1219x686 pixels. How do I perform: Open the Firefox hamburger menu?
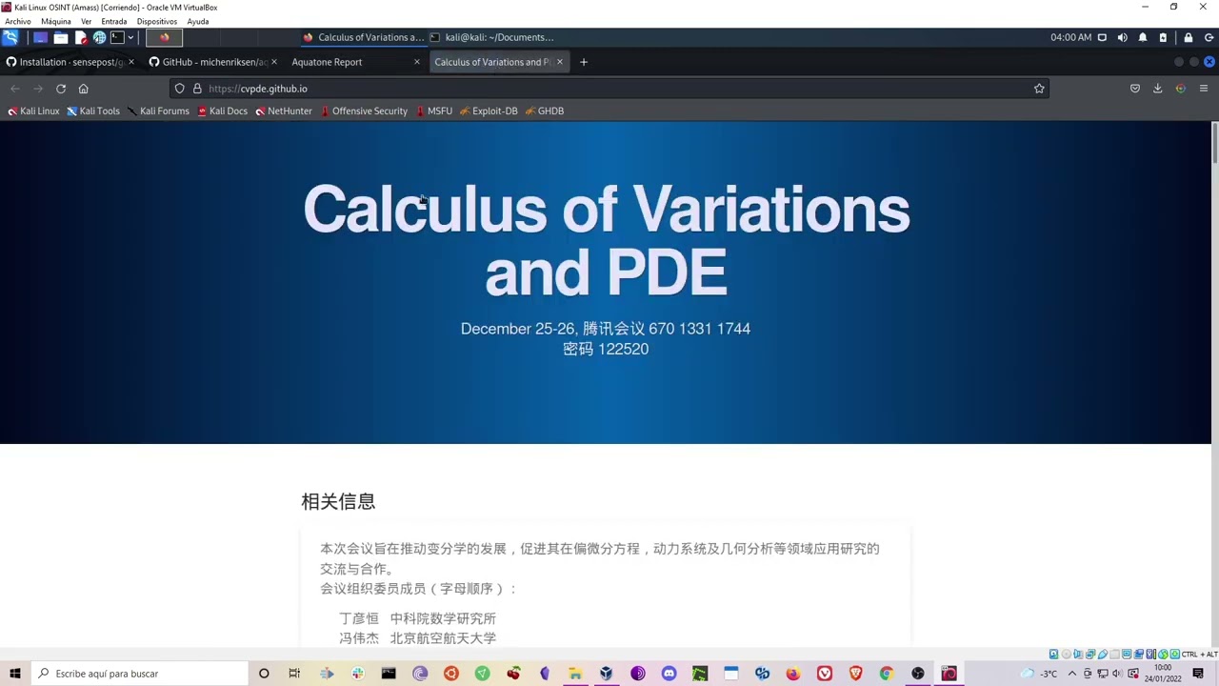(1204, 89)
